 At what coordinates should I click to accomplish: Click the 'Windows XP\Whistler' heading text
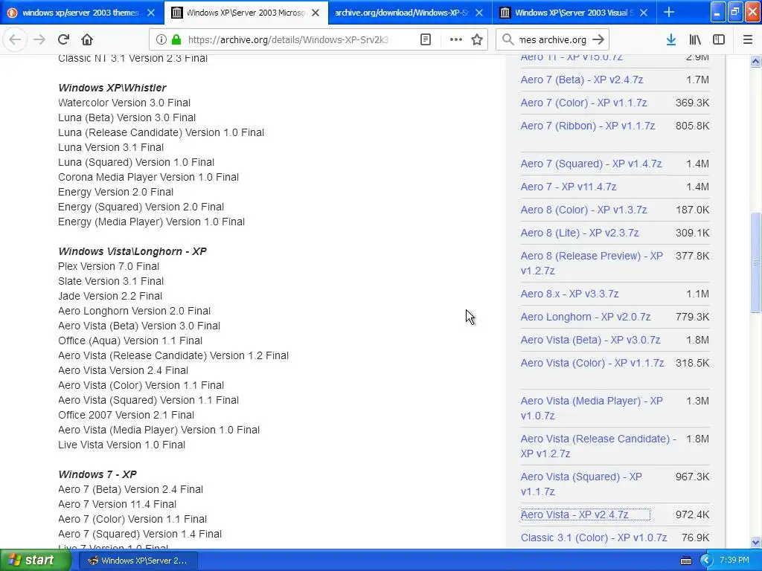pyautogui.click(x=112, y=88)
